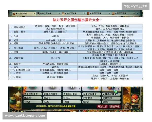
Task: Click table row 十二、法修
Action: (75, 73)
